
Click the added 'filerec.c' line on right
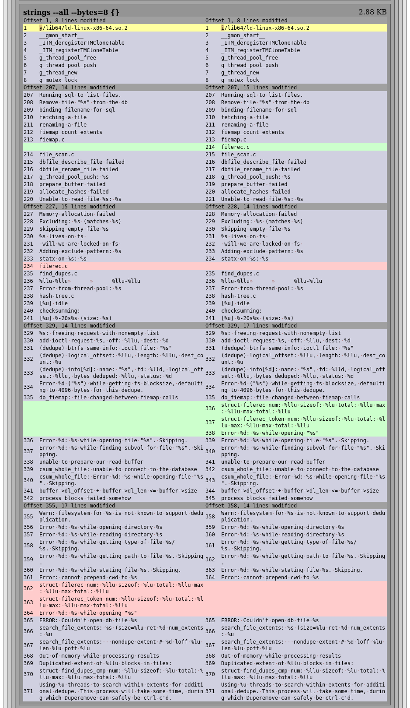point(235,147)
